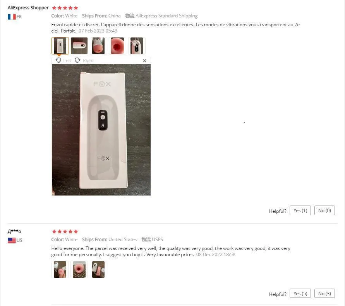Mark the French review as helpful with Yes

(300, 210)
